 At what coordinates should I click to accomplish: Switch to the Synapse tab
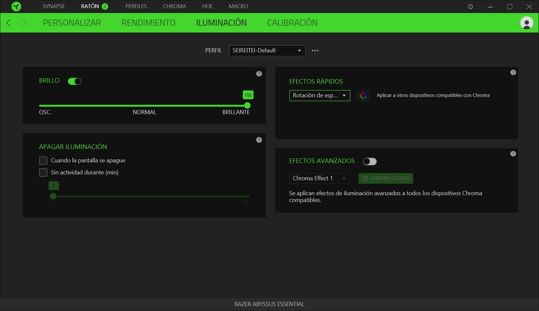54,7
